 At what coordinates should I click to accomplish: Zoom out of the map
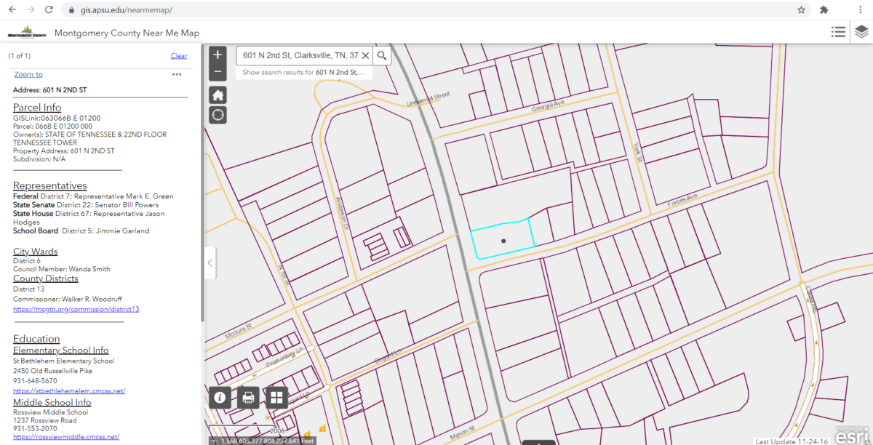(x=218, y=72)
